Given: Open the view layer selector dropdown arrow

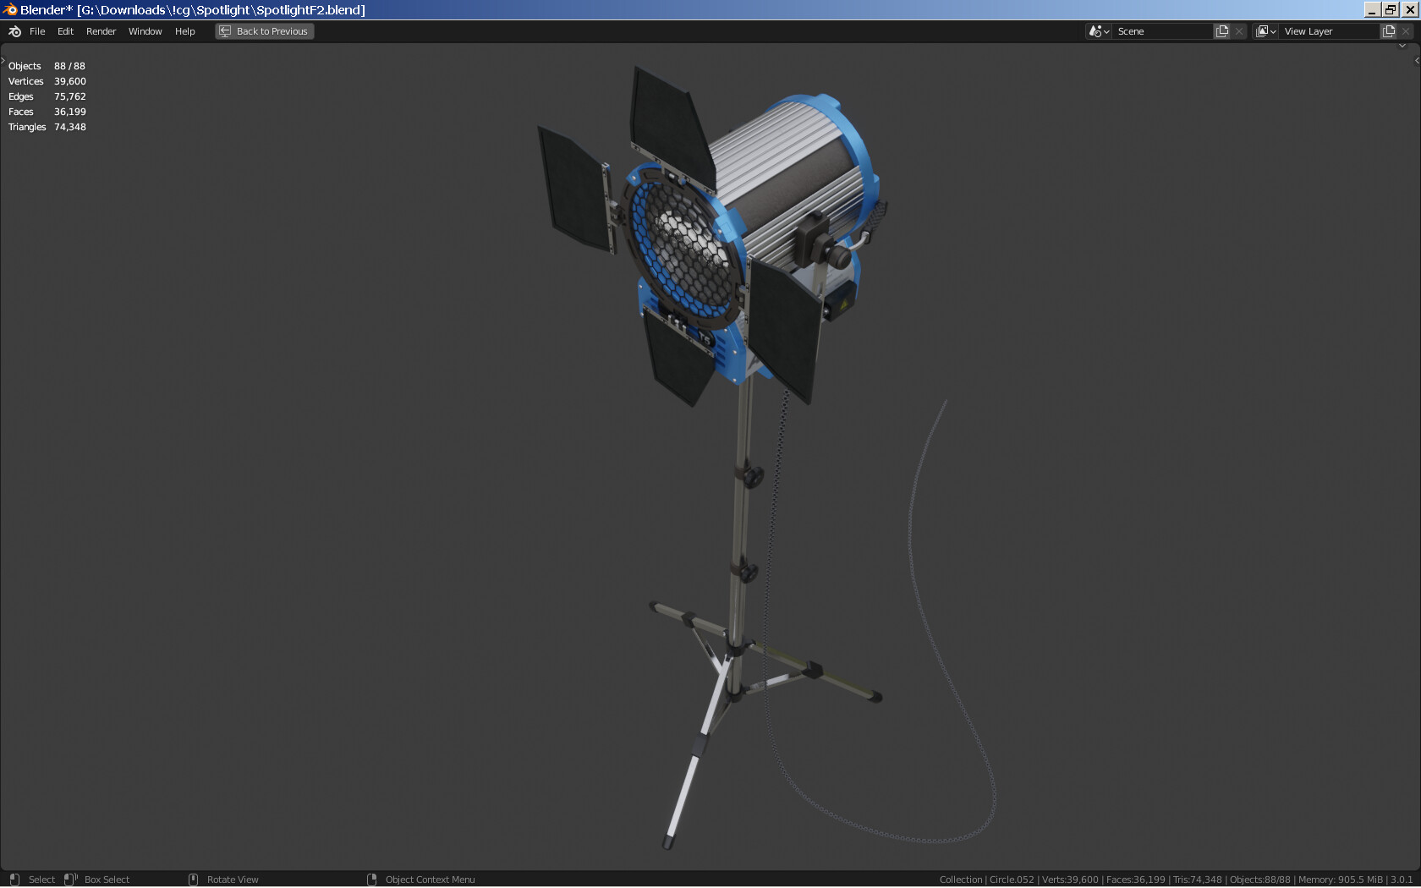Looking at the screenshot, I should pos(1272,31).
